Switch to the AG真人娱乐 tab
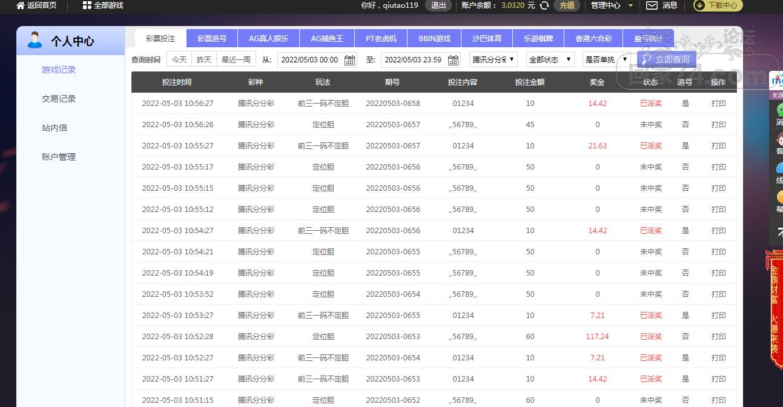Viewport: 783px width, 407px height. point(268,38)
